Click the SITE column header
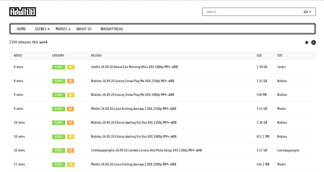The width and height of the screenshot is (324, 172). 280,55
